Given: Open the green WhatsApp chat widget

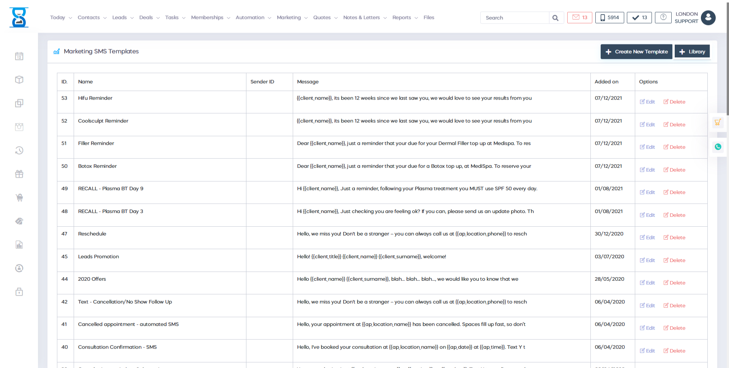Looking at the screenshot, I should pos(718,147).
